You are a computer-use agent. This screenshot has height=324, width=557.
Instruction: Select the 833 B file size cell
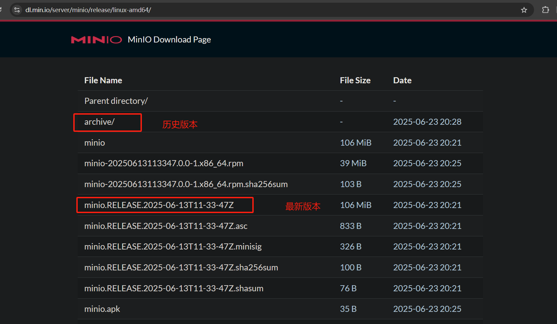point(351,226)
